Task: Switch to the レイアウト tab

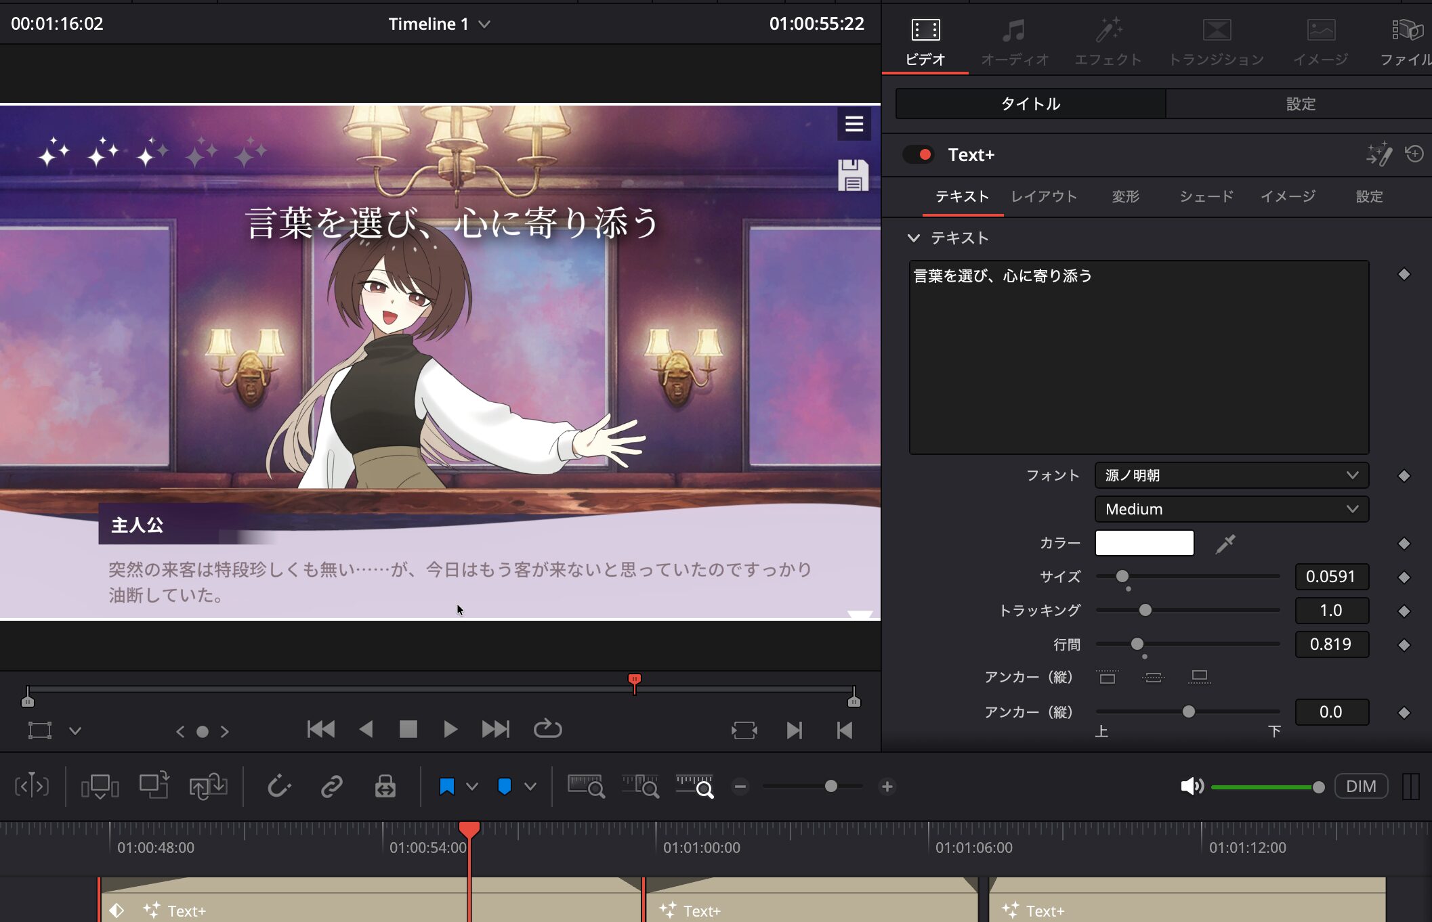Action: click(1044, 197)
